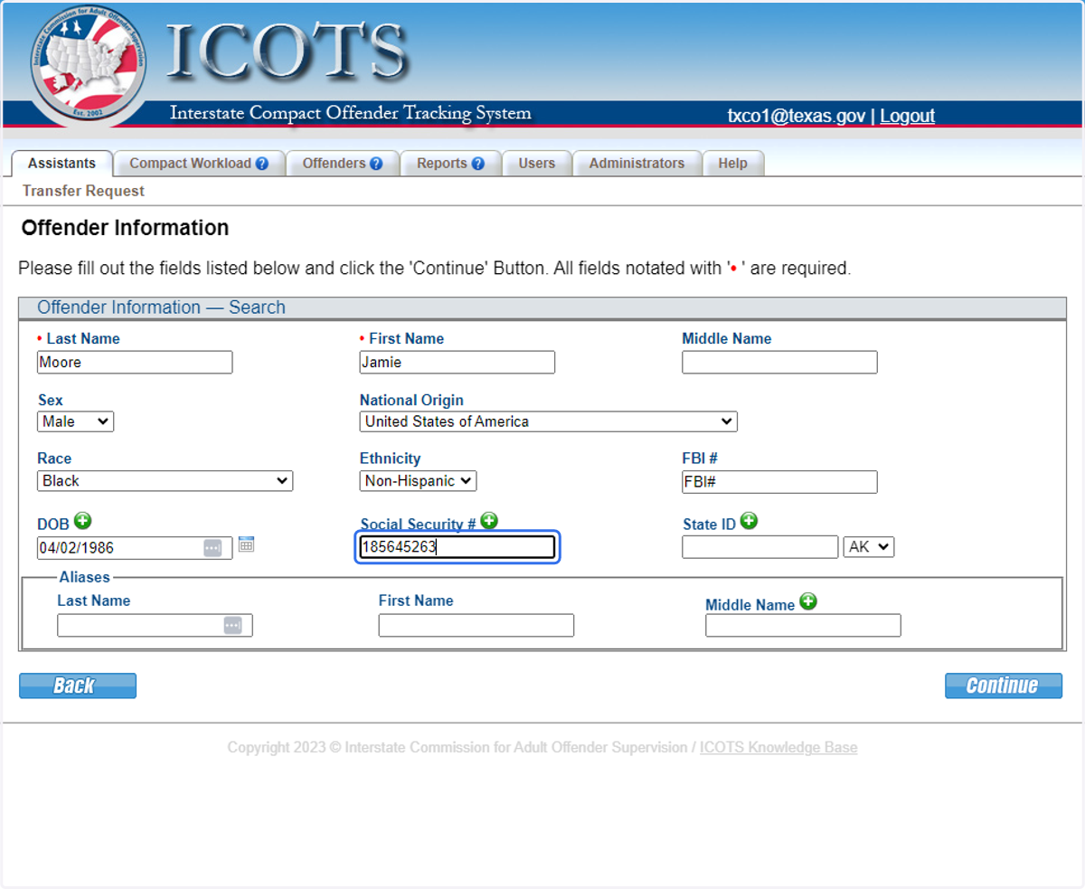Click the Transfer Request submenu item

click(x=83, y=191)
